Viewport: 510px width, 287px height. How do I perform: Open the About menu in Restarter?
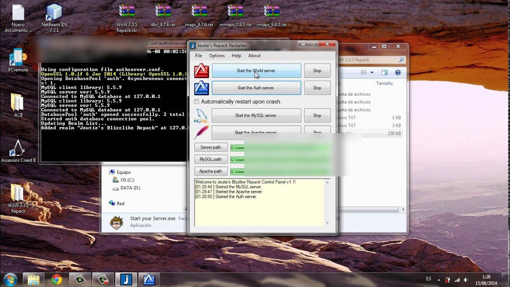coord(254,56)
